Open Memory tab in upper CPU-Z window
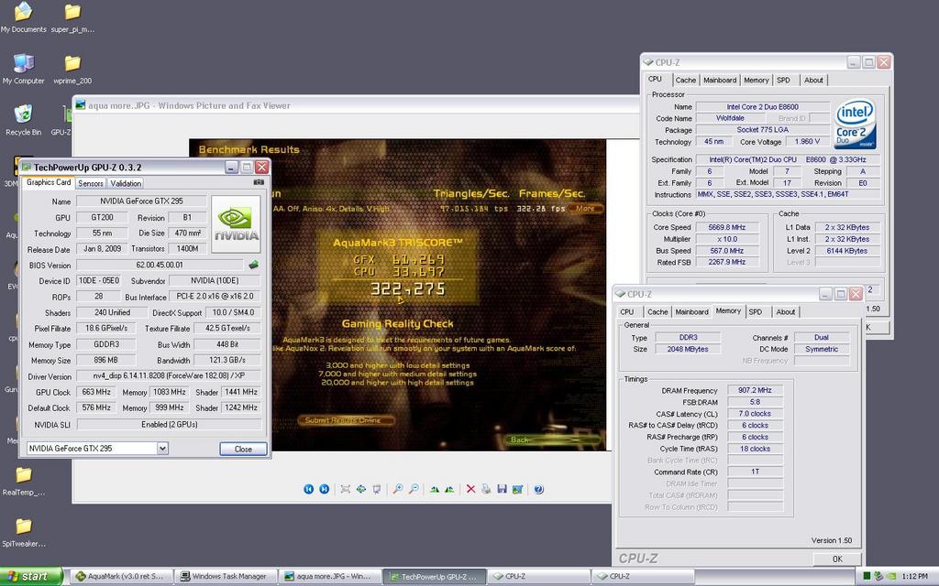Image resolution: width=939 pixels, height=586 pixels. (x=757, y=81)
